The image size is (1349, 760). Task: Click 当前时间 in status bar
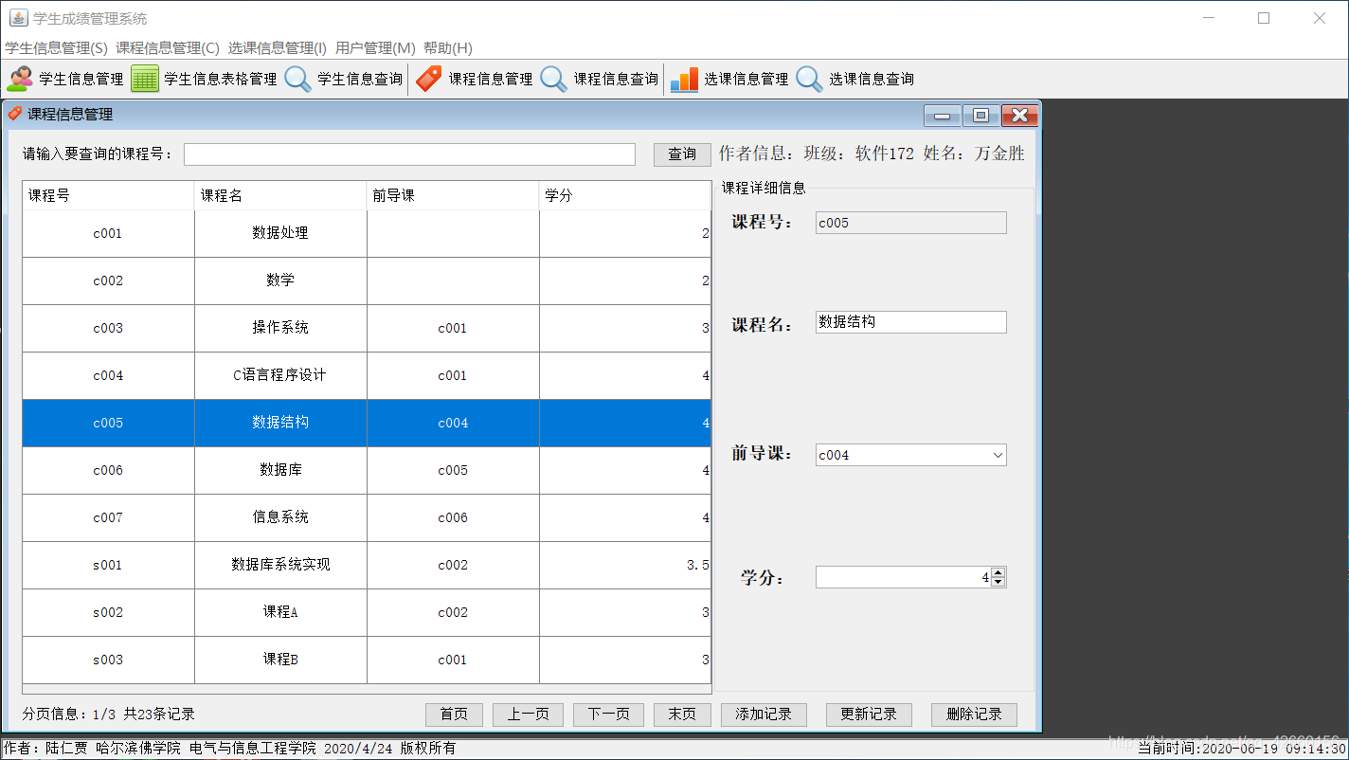(x=1241, y=749)
